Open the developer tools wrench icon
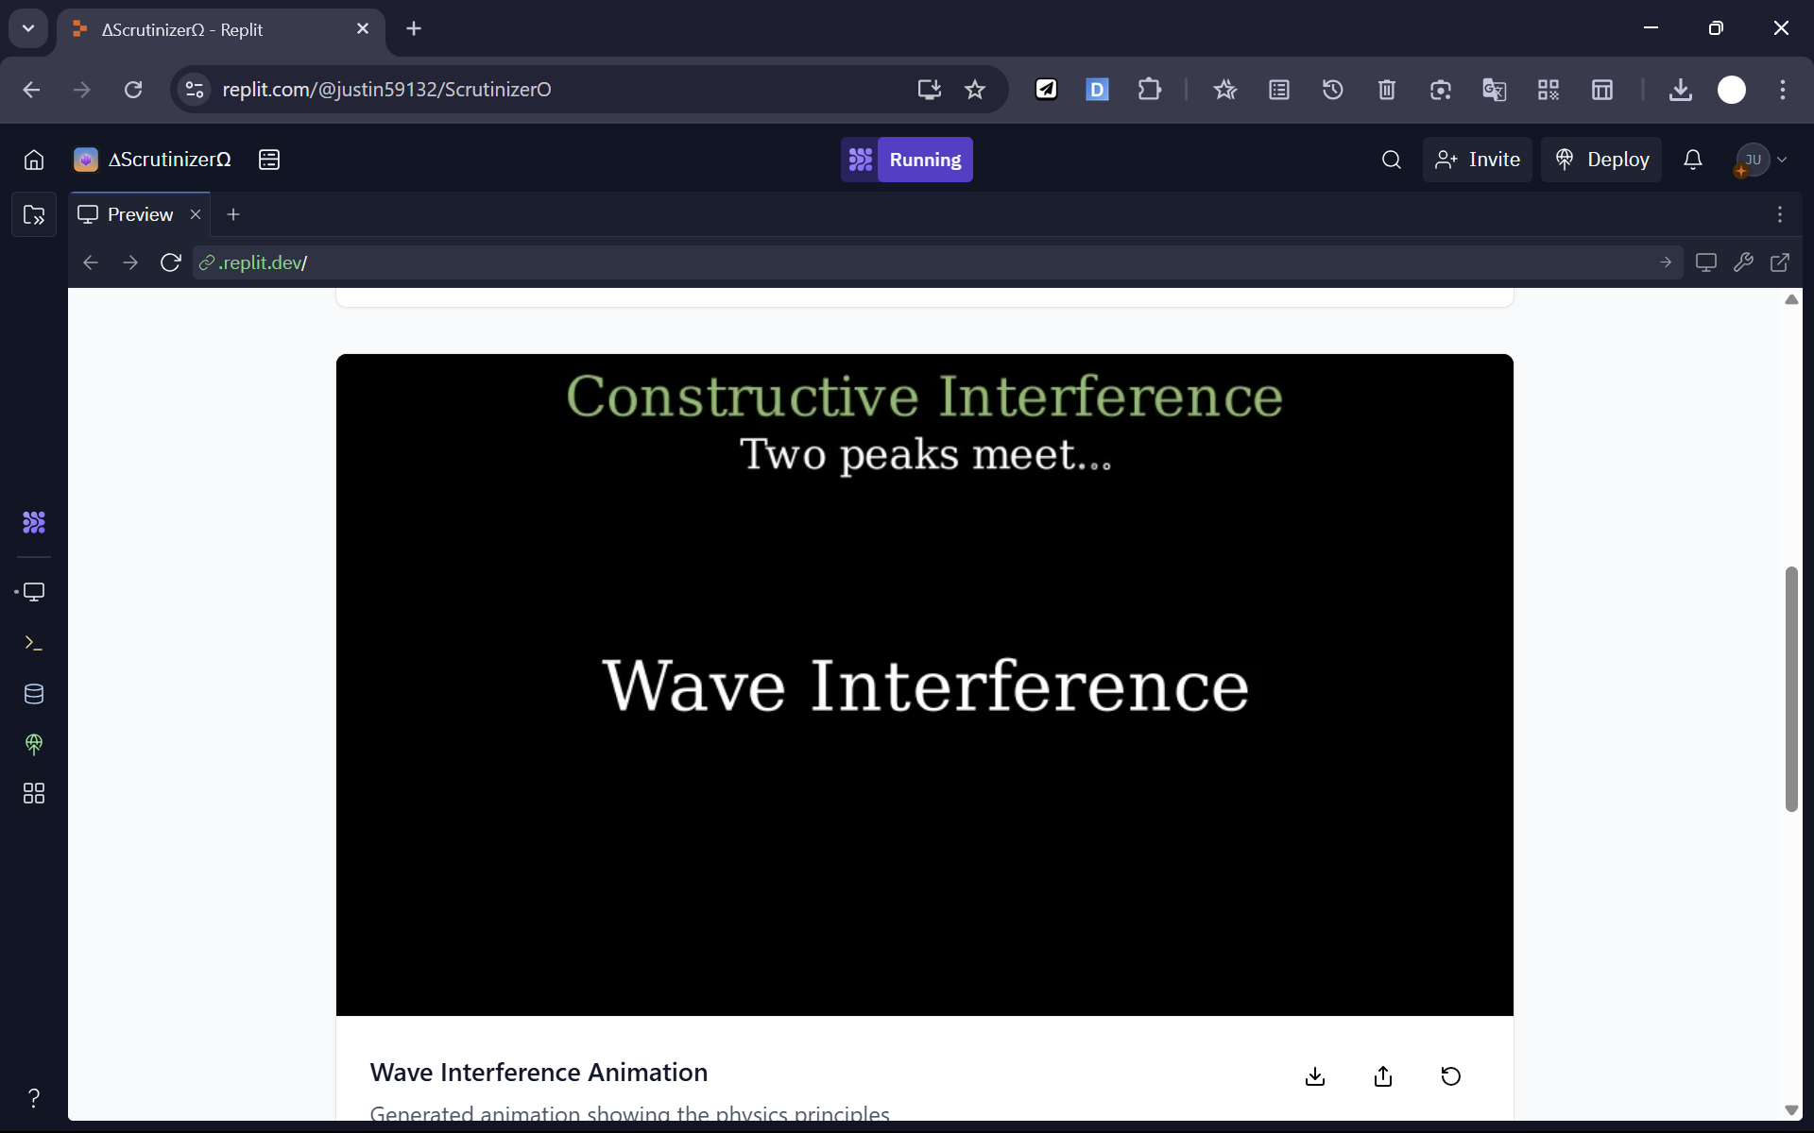This screenshot has width=1814, height=1133. coord(1743,262)
